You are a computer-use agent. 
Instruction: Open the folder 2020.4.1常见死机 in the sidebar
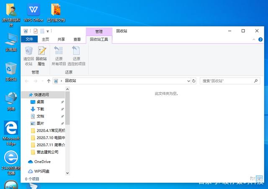coord(48,130)
